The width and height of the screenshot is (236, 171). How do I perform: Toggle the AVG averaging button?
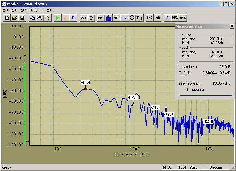[183, 18]
